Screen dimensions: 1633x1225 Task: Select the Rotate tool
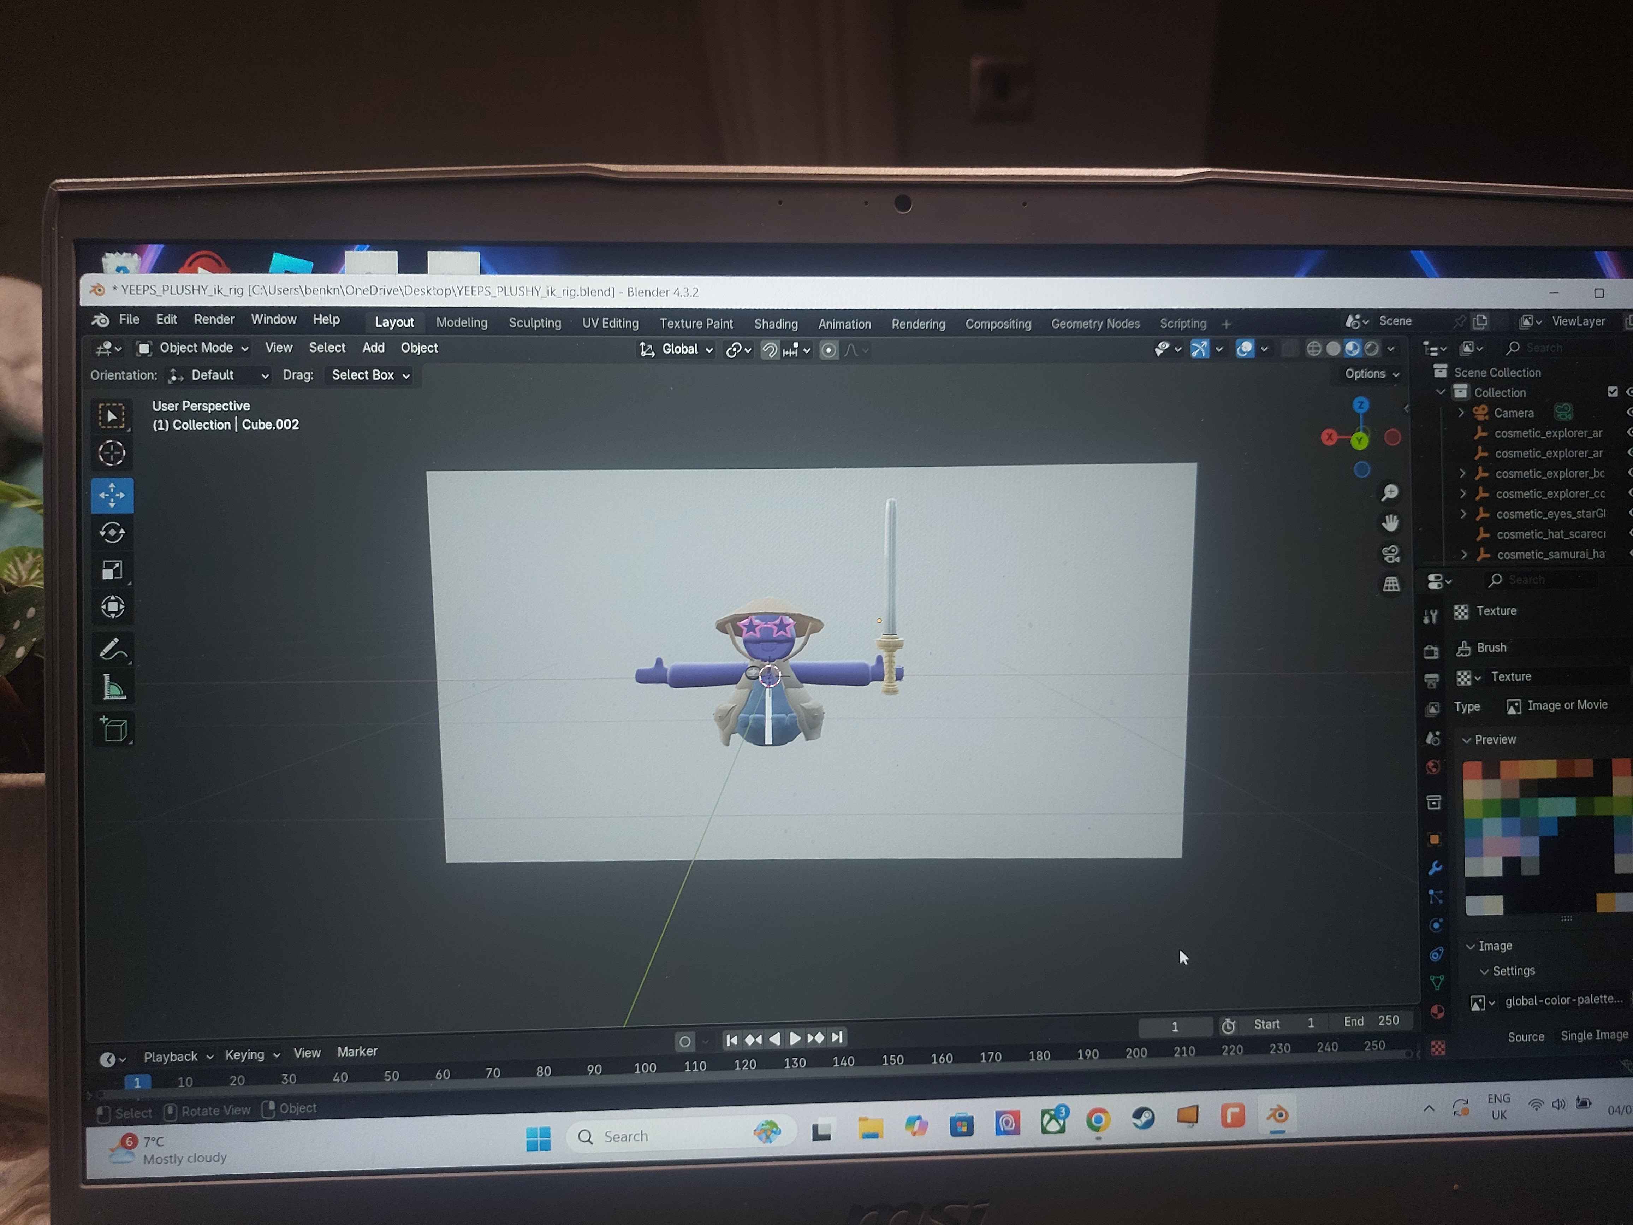[x=112, y=532]
